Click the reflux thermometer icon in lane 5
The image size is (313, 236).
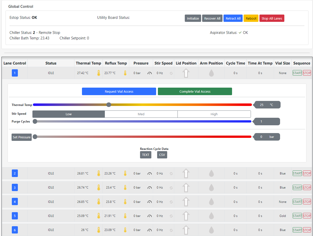125,216
